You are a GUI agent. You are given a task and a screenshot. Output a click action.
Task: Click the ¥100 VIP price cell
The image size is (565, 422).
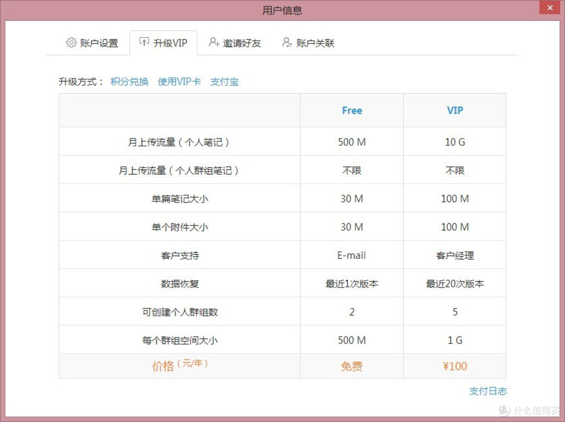pos(455,366)
